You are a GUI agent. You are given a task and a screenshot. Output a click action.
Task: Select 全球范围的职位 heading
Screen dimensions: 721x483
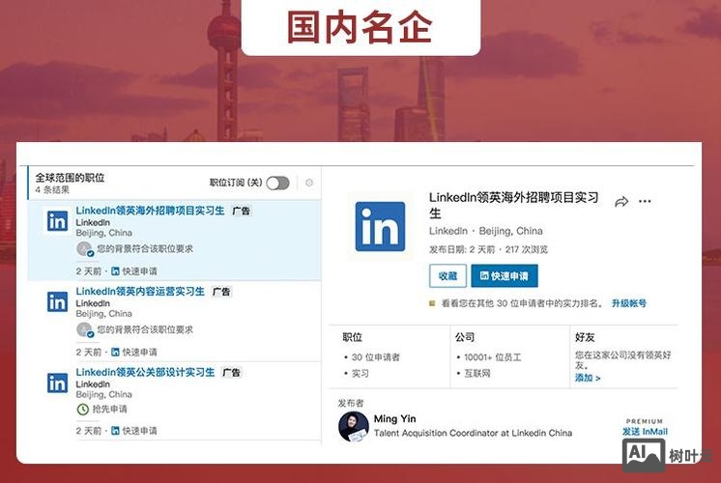coord(70,178)
